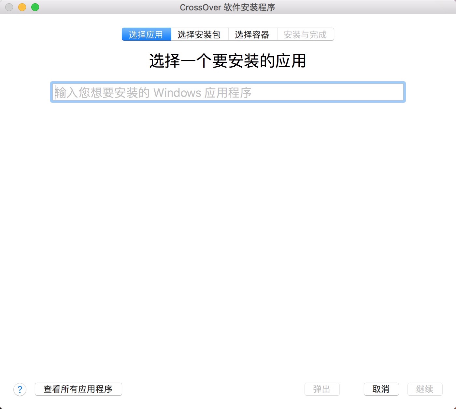The image size is (456, 409).
Task: Cancel installation with 取消 button
Action: [x=381, y=389]
